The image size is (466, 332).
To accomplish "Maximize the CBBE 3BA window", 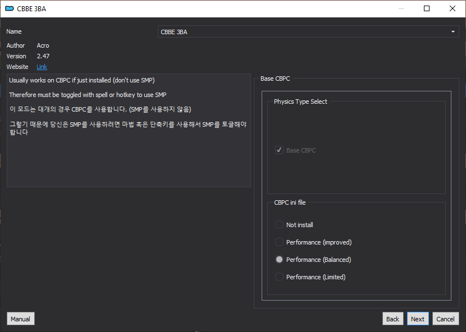I will (x=427, y=8).
